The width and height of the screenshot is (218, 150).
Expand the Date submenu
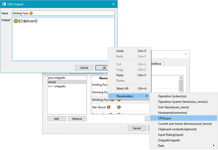[x=184, y=146]
